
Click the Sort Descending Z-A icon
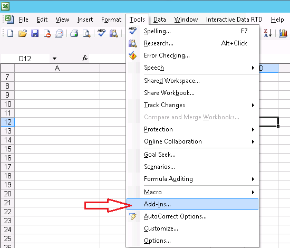click(268, 33)
